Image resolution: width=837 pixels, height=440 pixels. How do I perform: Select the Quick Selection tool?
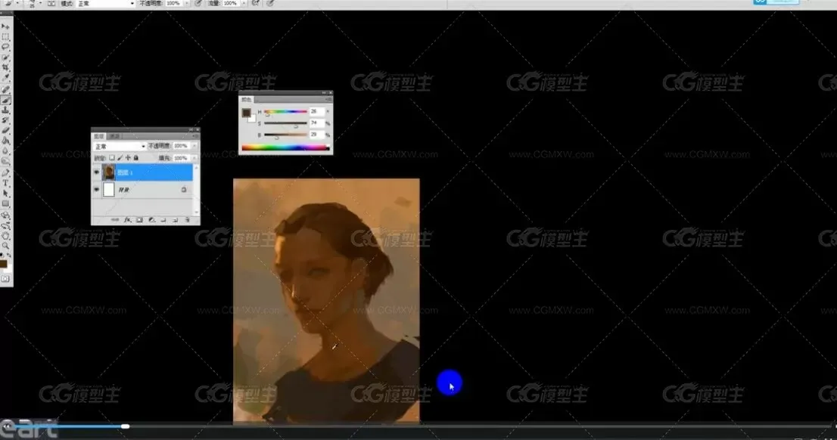coord(5,57)
